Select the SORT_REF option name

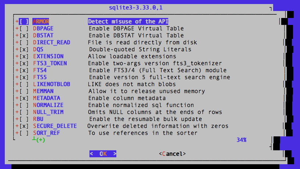pos(46,133)
